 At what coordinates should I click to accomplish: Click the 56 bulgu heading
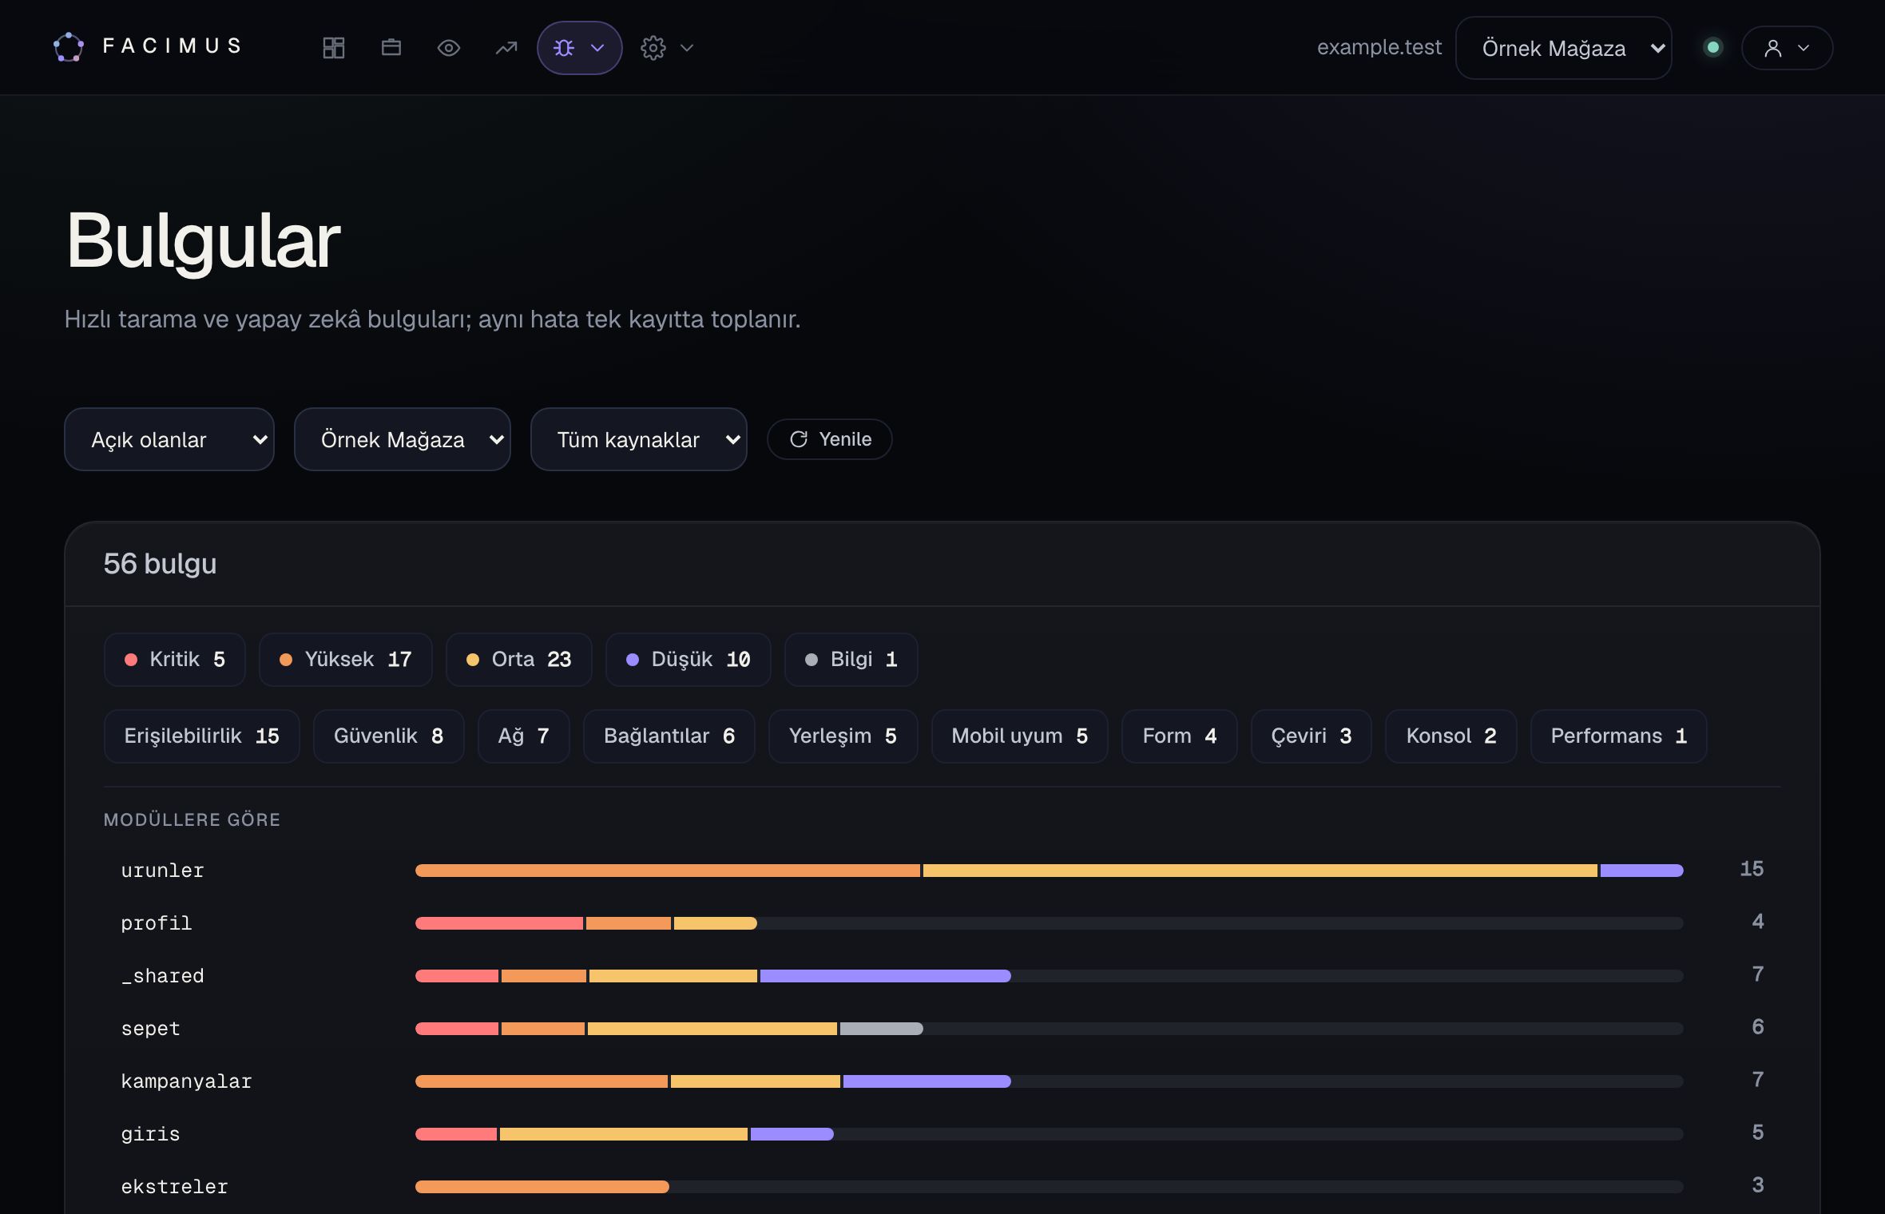tap(160, 564)
